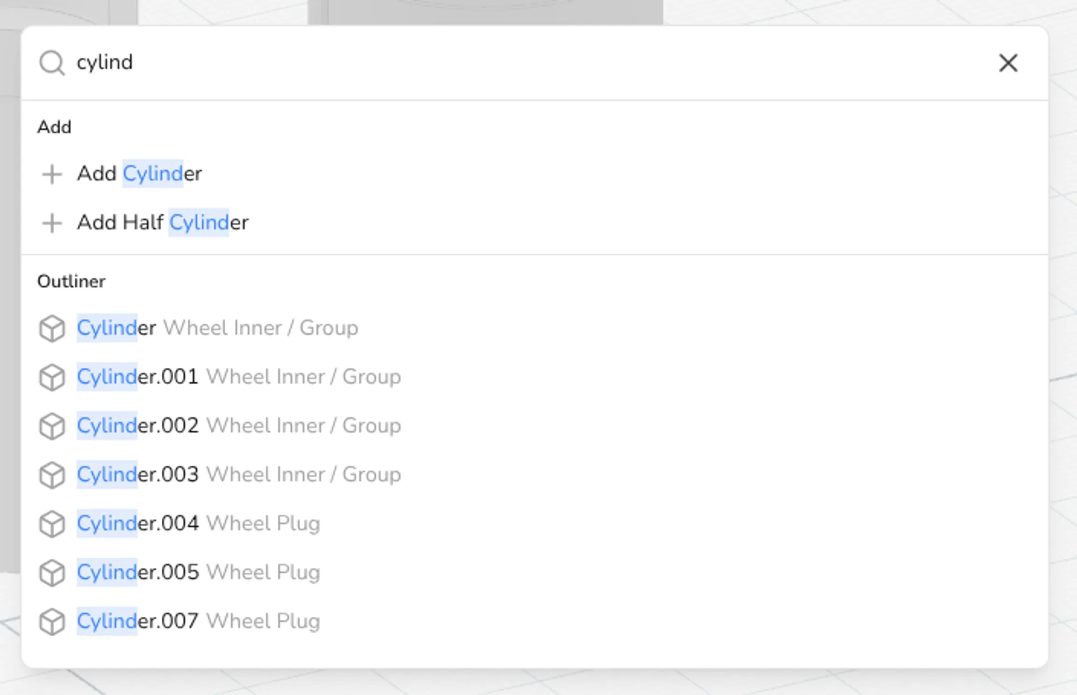Choose the Add Cylinder command
Viewport: 1077px width, 695px height.
[x=535, y=174]
